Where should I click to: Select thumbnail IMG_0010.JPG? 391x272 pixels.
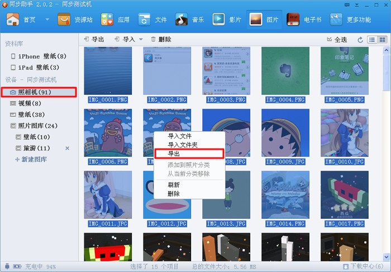coord(345,132)
